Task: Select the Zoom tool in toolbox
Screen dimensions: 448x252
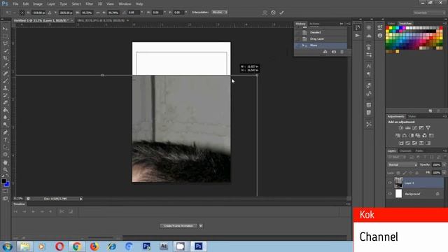Action: (5, 169)
